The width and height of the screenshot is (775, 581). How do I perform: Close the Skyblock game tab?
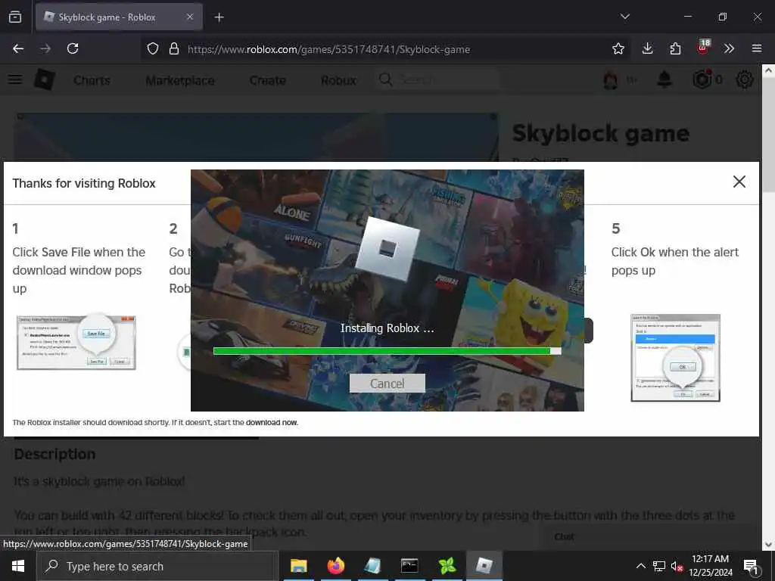coord(190,17)
